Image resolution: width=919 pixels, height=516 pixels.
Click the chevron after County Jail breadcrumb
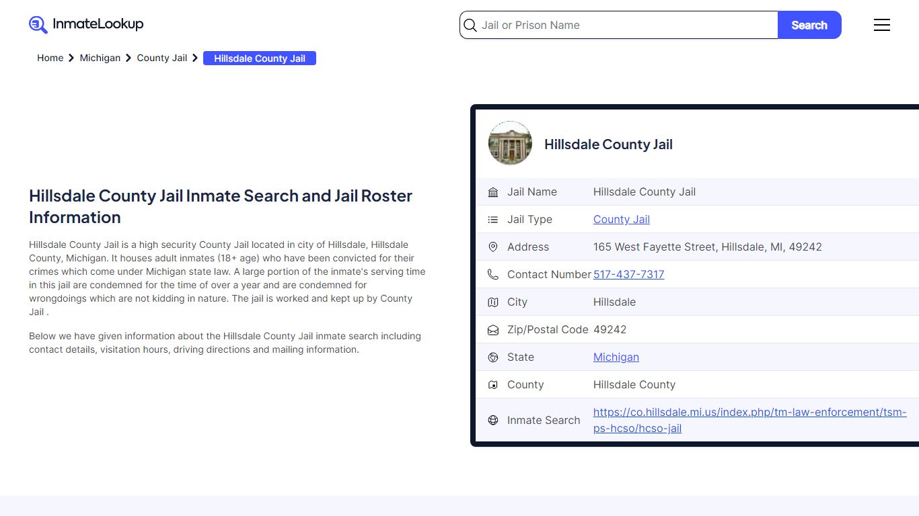[x=195, y=58]
